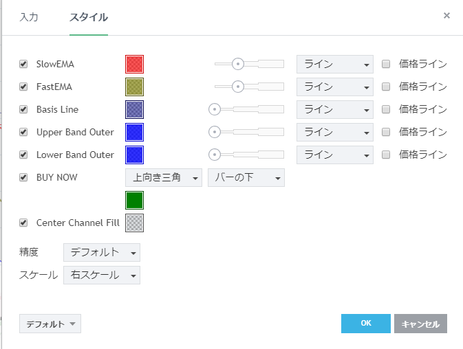Open the ライン style dropdown for Basis Line
The width and height of the screenshot is (463, 349).
click(334, 109)
